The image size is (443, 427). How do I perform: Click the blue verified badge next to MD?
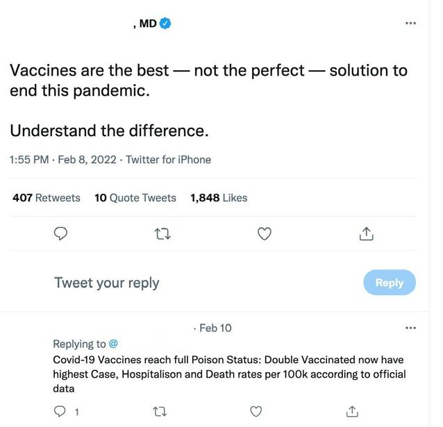(165, 23)
